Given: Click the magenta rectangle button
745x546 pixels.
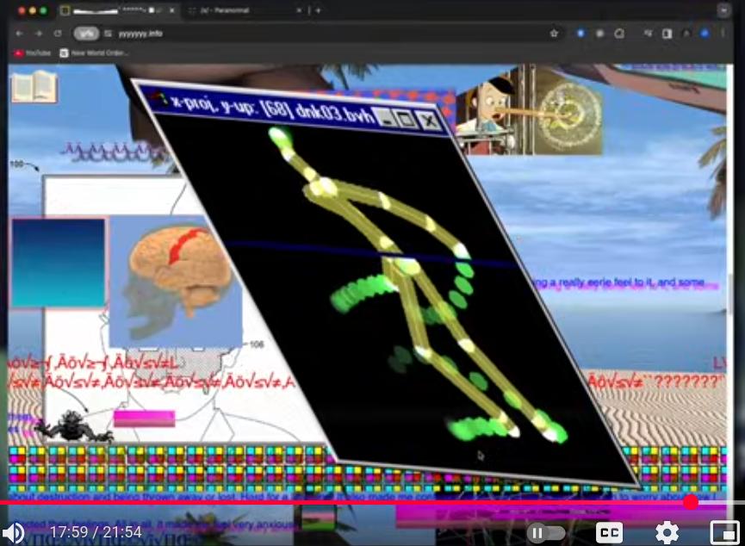Looking at the screenshot, I should click(144, 419).
